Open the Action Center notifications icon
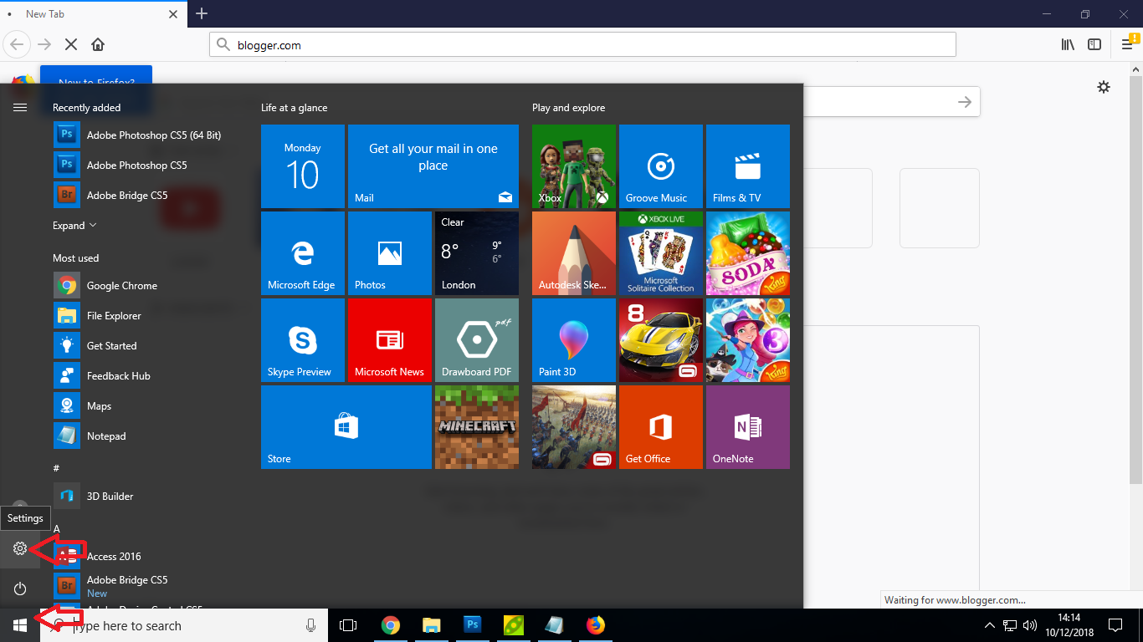The image size is (1143, 642). (1115, 625)
